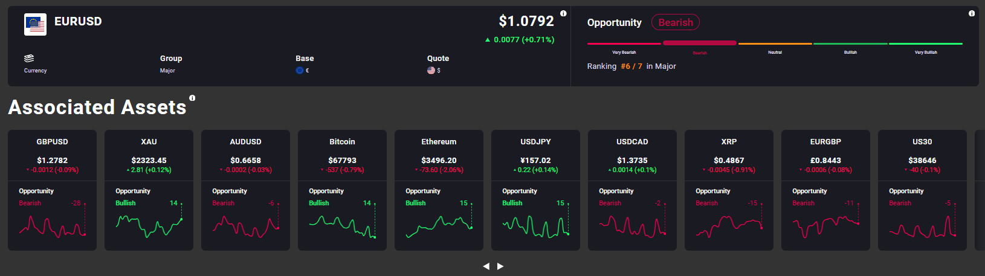Open the XRP asset card
This screenshot has width=985, height=276.
pos(729,190)
